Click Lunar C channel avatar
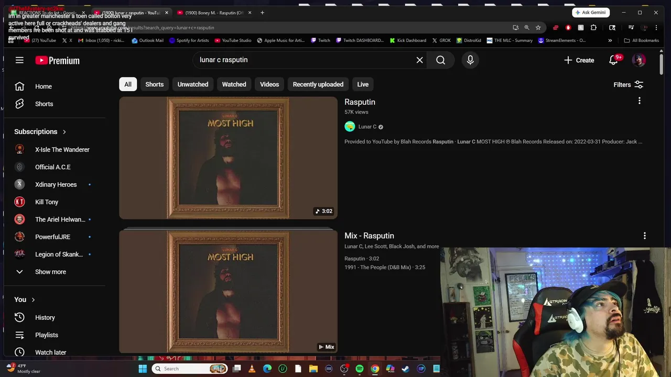Viewport: 671px width, 377px height. pyautogui.click(x=350, y=127)
